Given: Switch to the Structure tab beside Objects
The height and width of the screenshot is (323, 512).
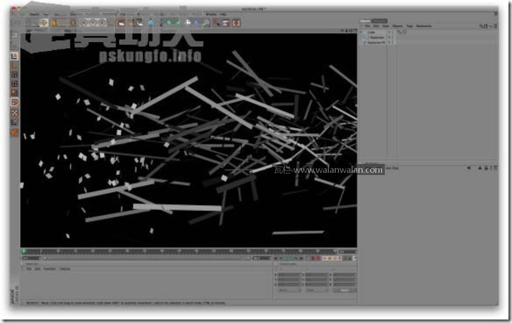Looking at the screenshot, I should point(380,21).
